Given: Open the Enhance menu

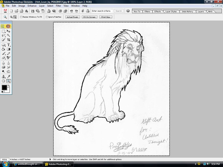Looking at the screenshot, I should (32, 6).
